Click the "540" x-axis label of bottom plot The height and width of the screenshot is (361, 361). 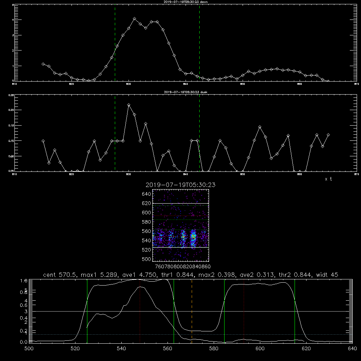click(x=121, y=349)
